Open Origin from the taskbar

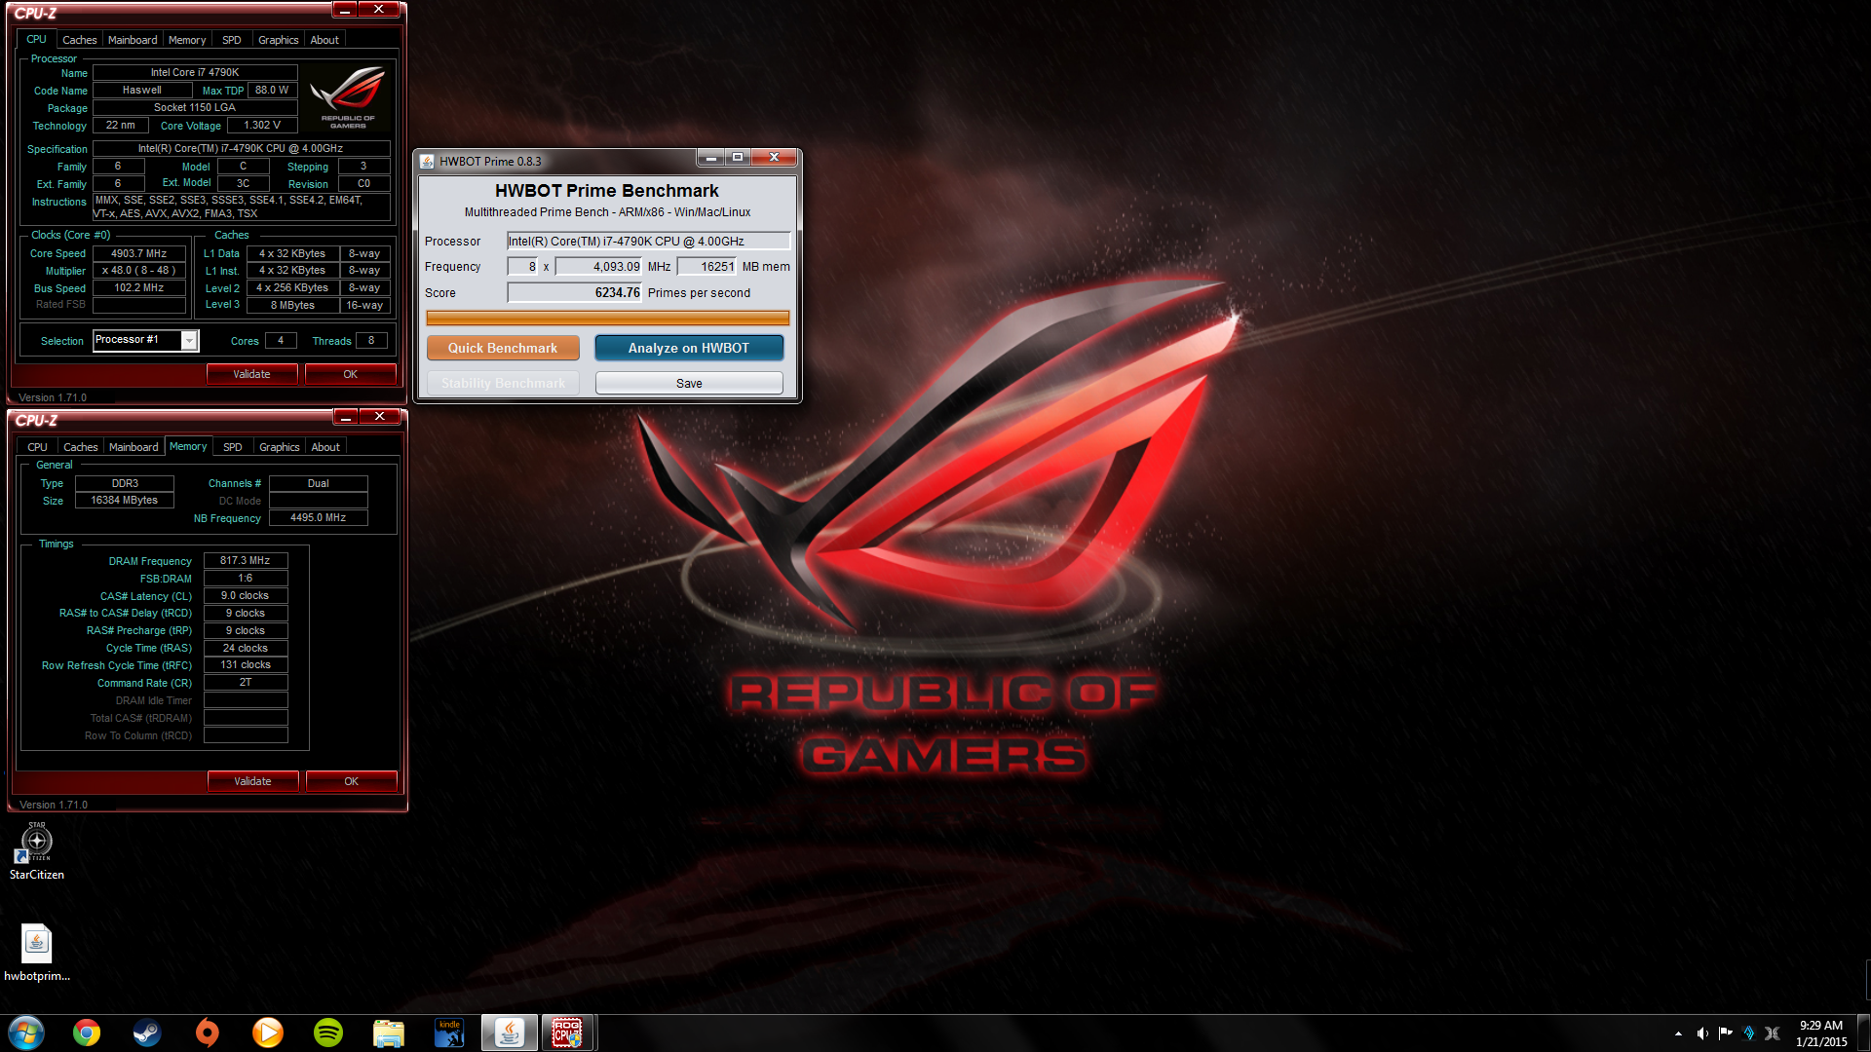208,1033
